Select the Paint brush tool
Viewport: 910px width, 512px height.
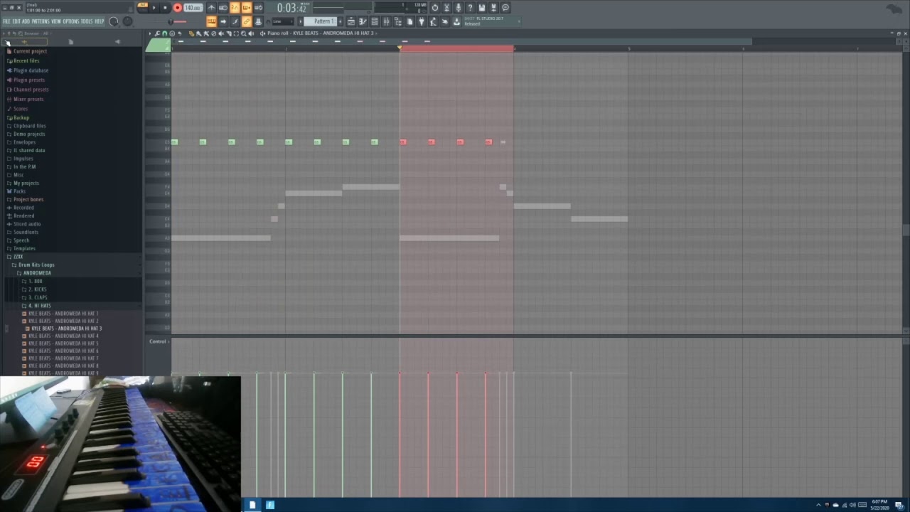point(198,33)
